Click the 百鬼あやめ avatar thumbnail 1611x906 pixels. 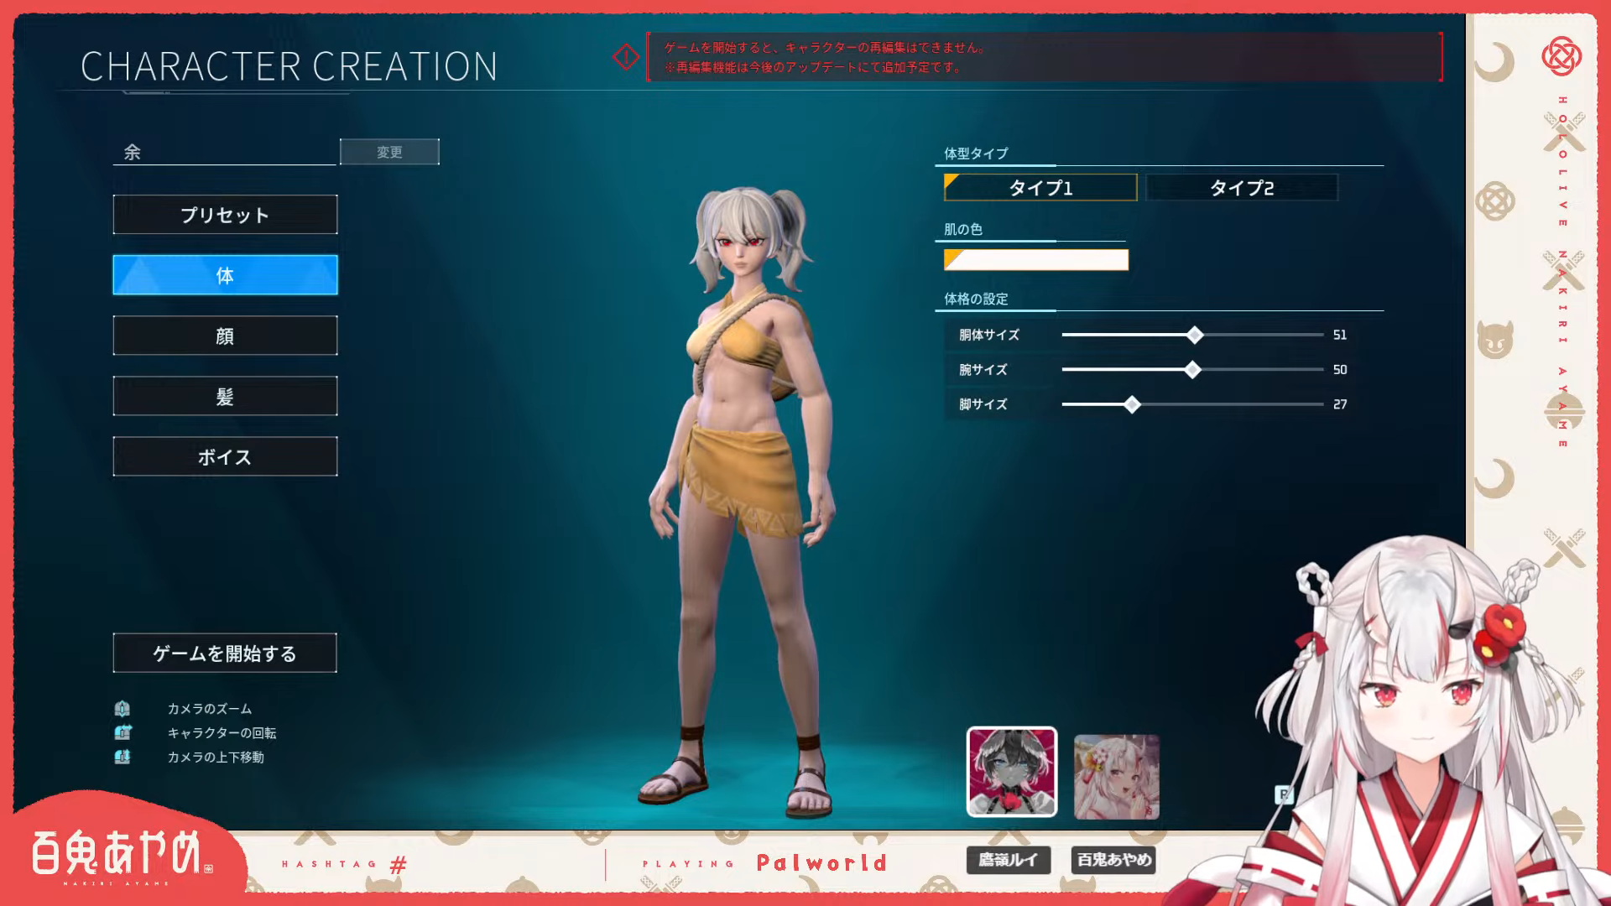1116,777
